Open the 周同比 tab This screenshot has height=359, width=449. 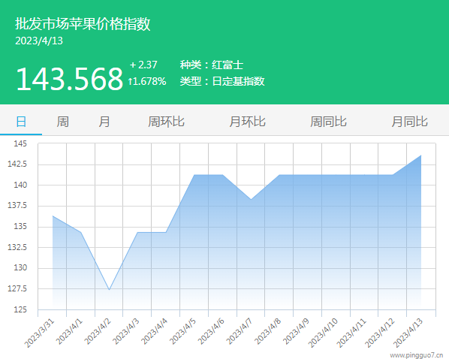[x=328, y=122]
